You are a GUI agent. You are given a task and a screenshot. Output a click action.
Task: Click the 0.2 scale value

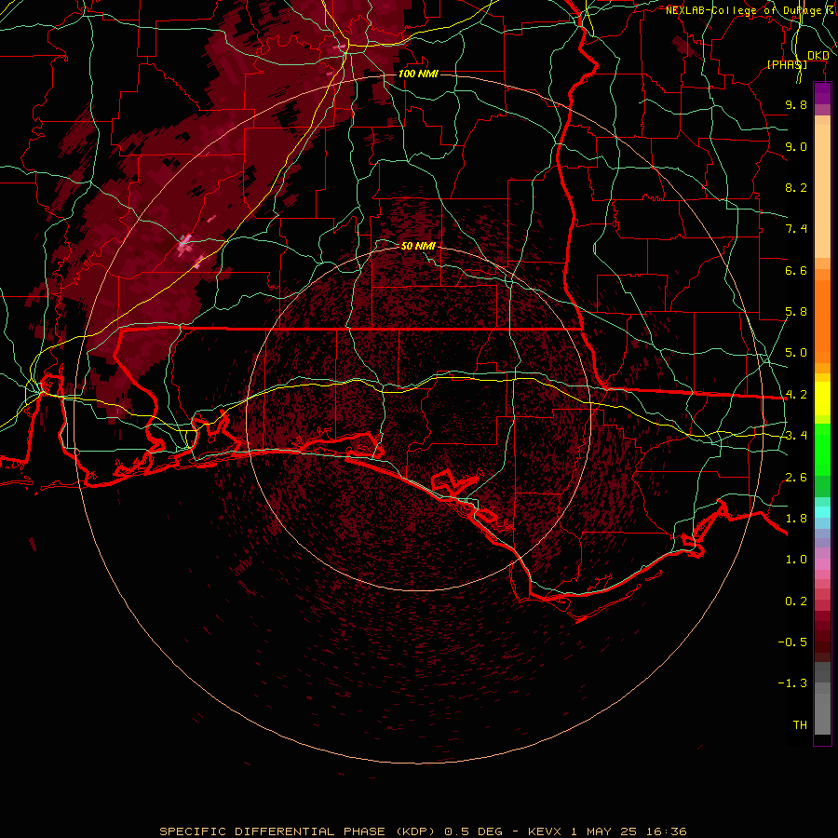coord(796,601)
